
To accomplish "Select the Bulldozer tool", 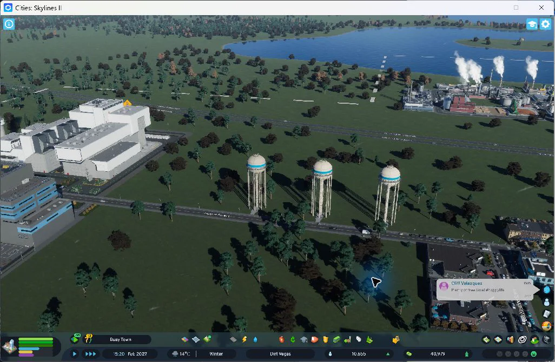I will tap(396, 340).
